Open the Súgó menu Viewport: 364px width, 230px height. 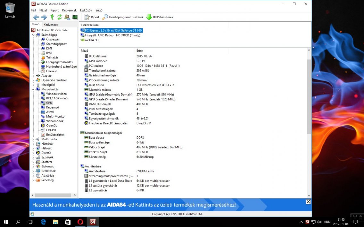99,11
